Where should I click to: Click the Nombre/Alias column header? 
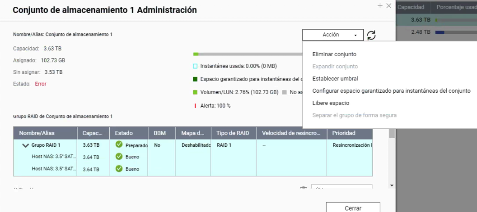click(34, 133)
